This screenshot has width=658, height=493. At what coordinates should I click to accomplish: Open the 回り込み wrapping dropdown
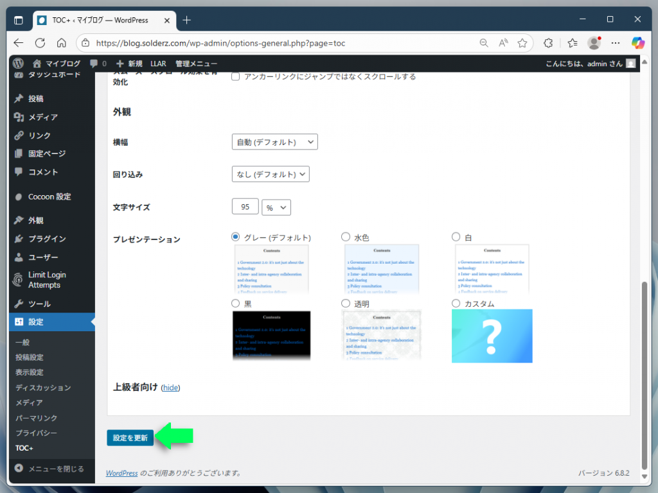[270, 174]
